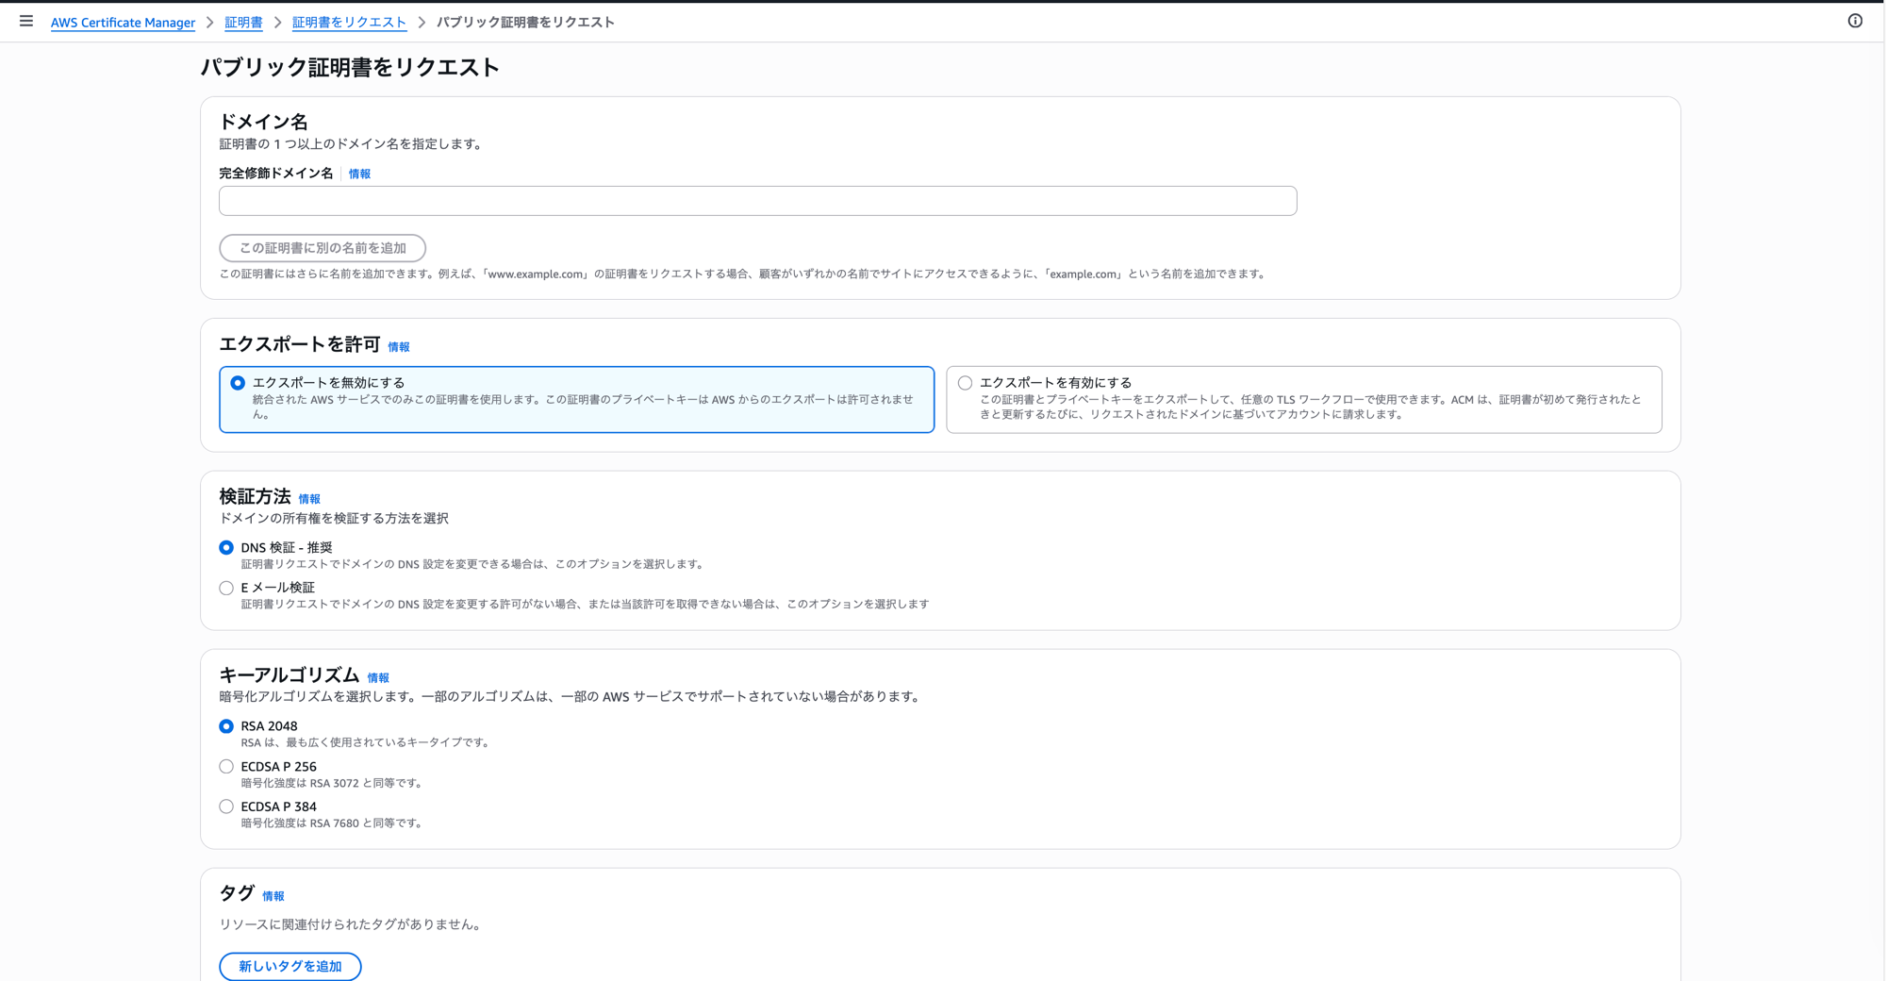Open the hamburger navigation menu
This screenshot has height=981, width=1886.
(x=26, y=21)
